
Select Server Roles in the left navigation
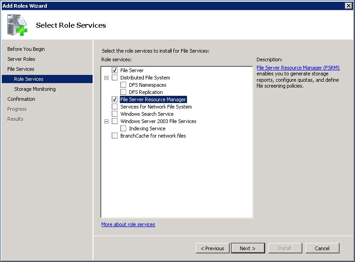tap(21, 59)
